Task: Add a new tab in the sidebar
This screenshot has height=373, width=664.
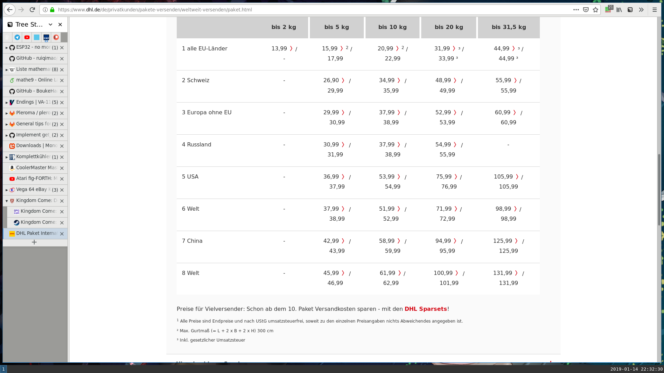Action: pos(34,242)
